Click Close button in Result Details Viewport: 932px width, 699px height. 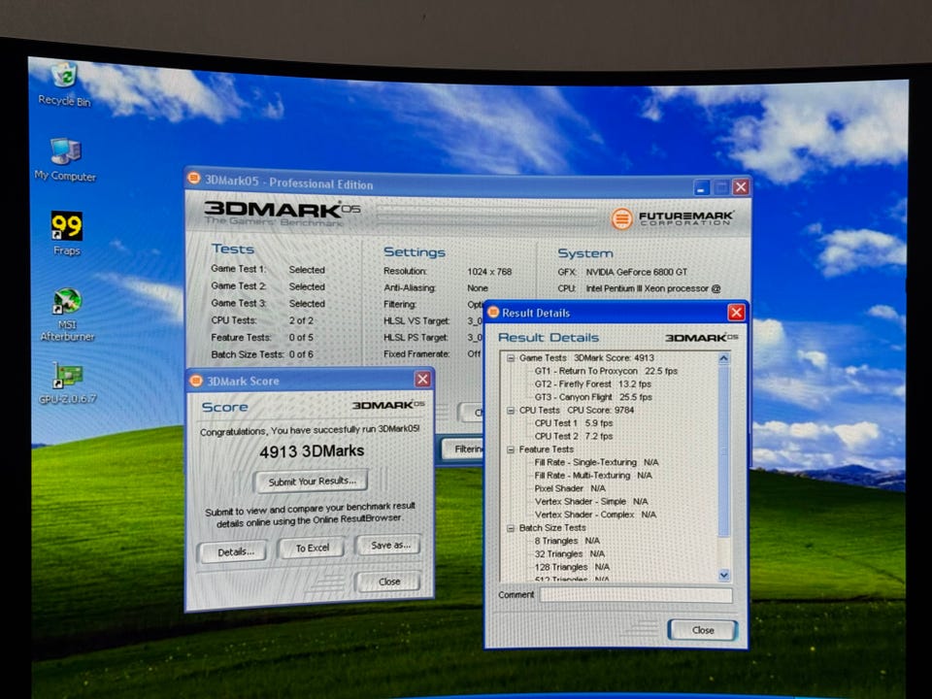point(703,630)
